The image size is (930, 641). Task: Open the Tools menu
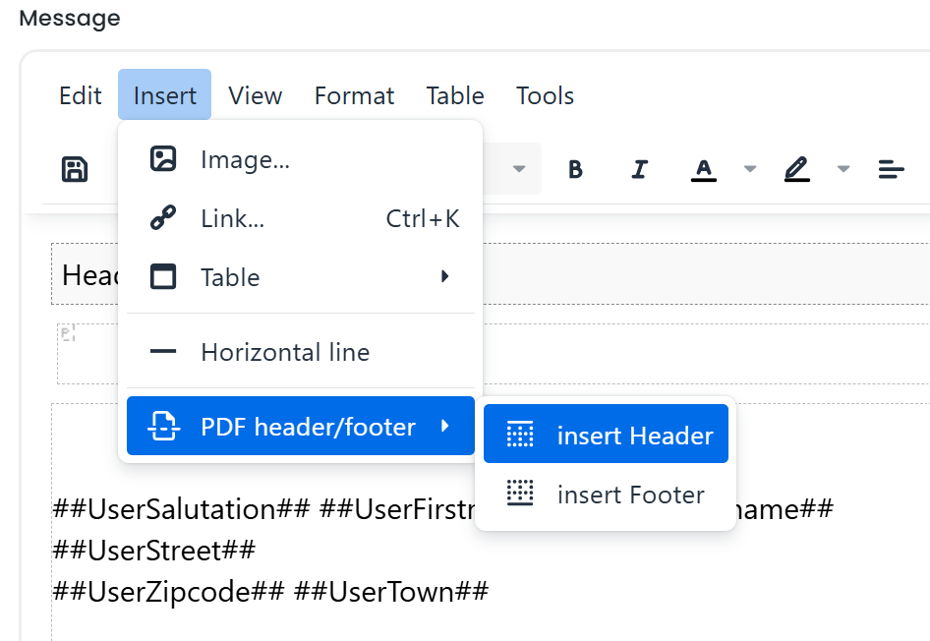point(545,95)
